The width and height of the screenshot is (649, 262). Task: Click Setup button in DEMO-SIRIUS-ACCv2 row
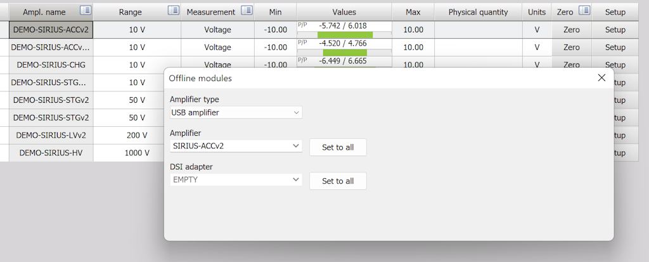[x=615, y=30]
